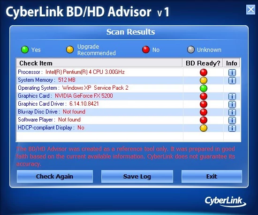Select the NVIDIA GeForce FX 5200 text
Screen dimensions: 258x215
pos(84,96)
